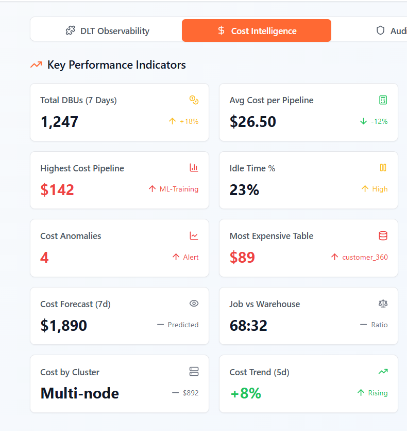Click the trend arrow beside Key Performance Indicators
Image resolution: width=407 pixels, height=431 pixels.
pos(35,65)
